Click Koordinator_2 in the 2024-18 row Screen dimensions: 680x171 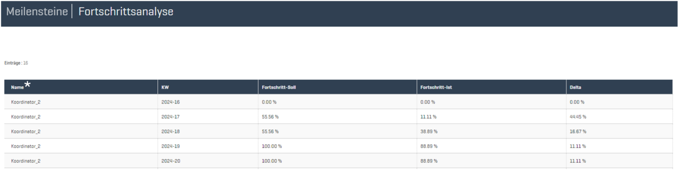[x=25, y=131]
